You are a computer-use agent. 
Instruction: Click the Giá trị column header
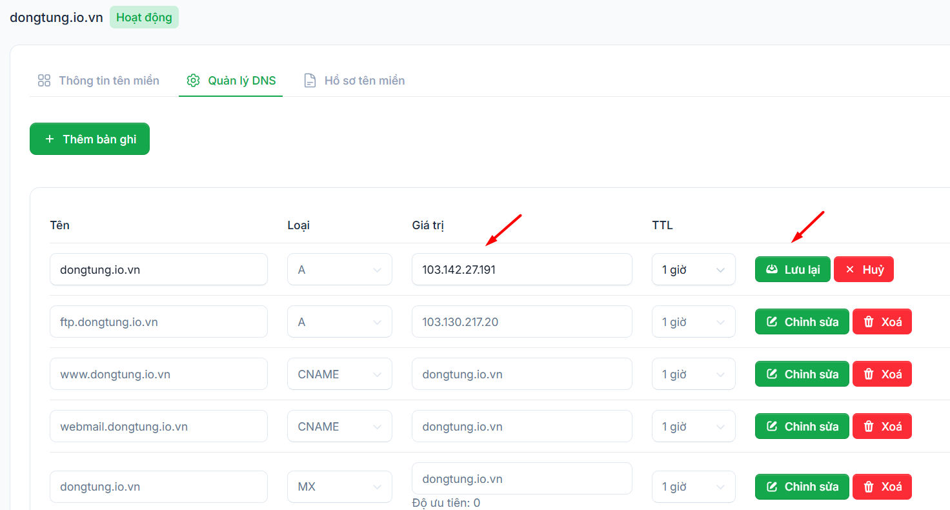[x=428, y=225]
